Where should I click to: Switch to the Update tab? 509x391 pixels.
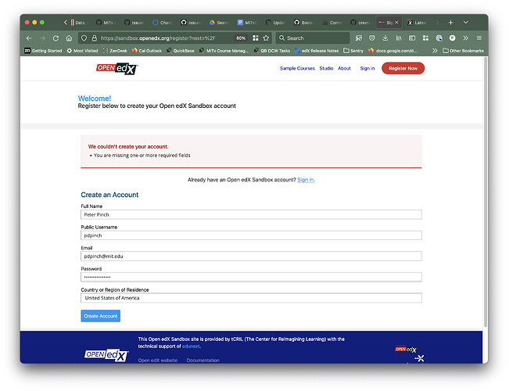tap(275, 23)
